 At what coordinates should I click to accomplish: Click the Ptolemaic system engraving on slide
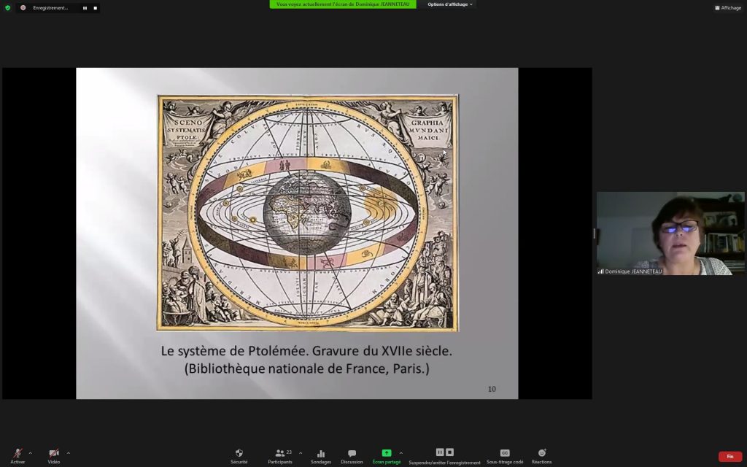pos(308,212)
